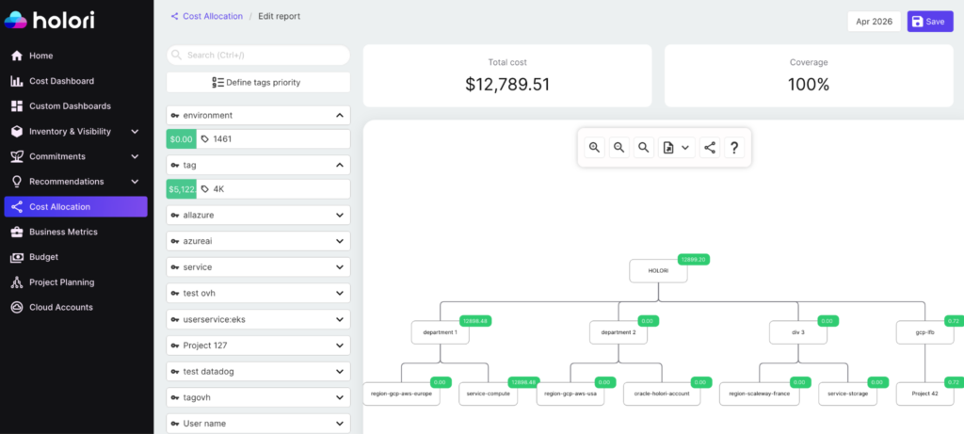The width and height of the screenshot is (964, 434).
Task: Click the 4K tag value row
Action: tap(258, 189)
